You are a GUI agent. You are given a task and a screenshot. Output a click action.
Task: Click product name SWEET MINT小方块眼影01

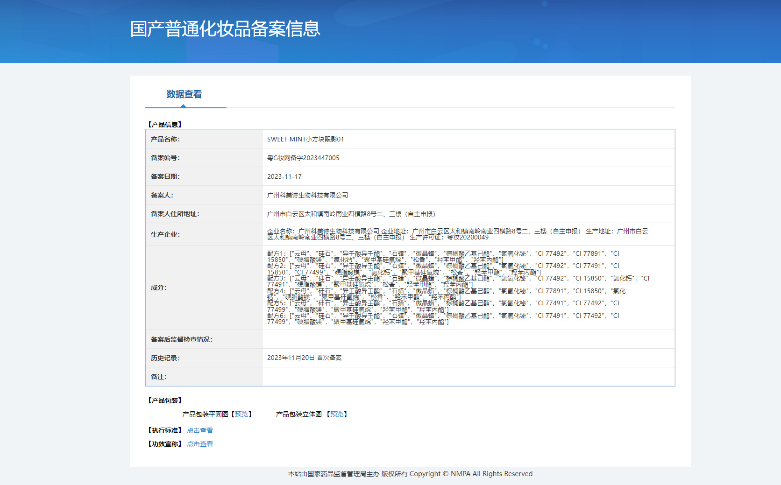point(305,139)
